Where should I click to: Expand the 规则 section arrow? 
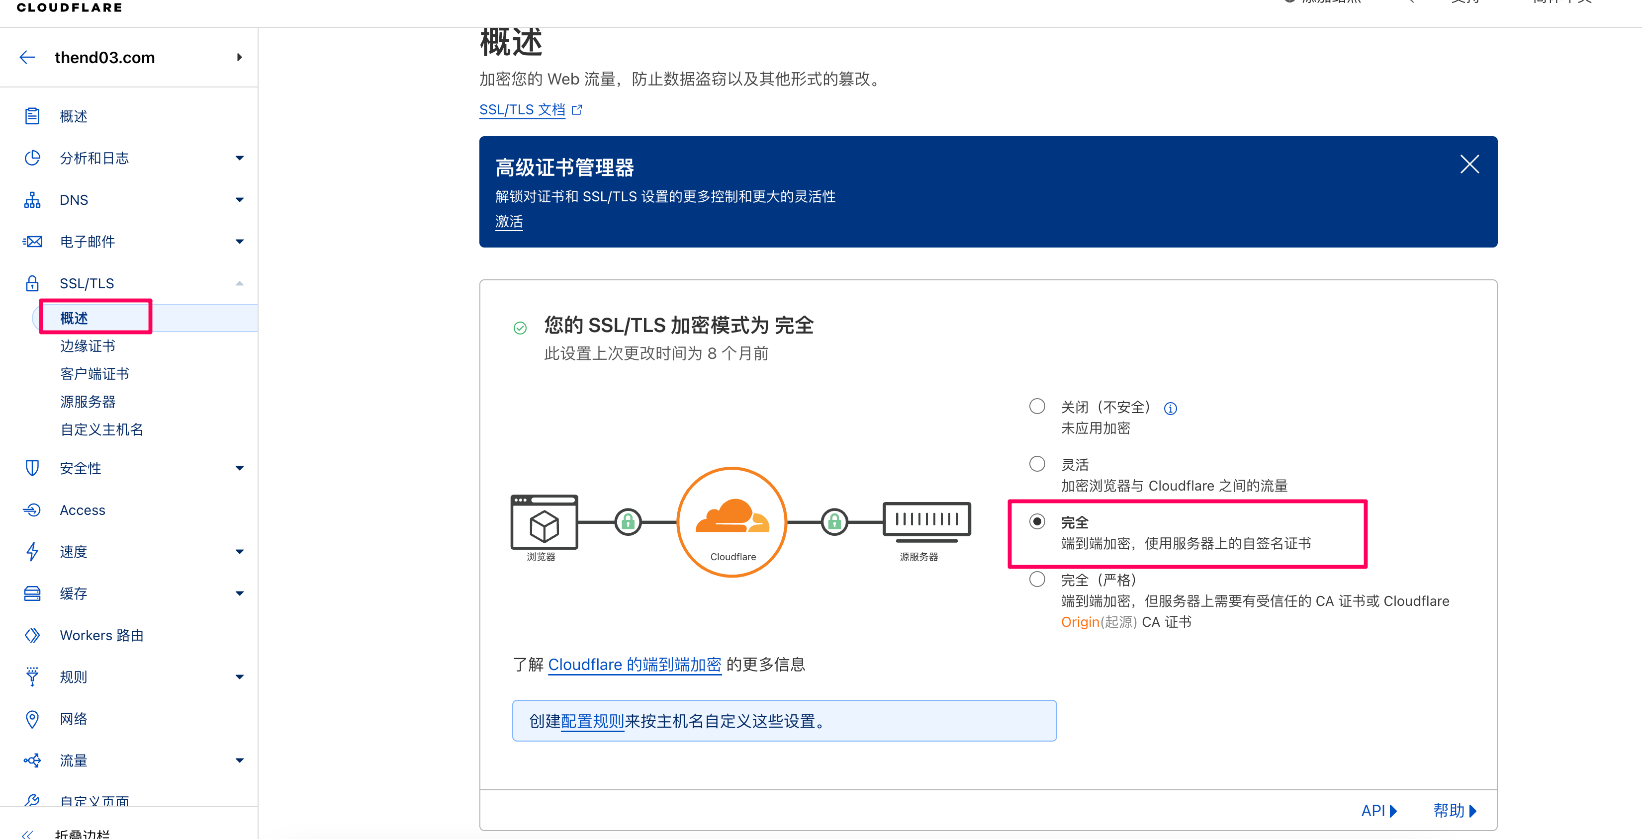tap(239, 677)
